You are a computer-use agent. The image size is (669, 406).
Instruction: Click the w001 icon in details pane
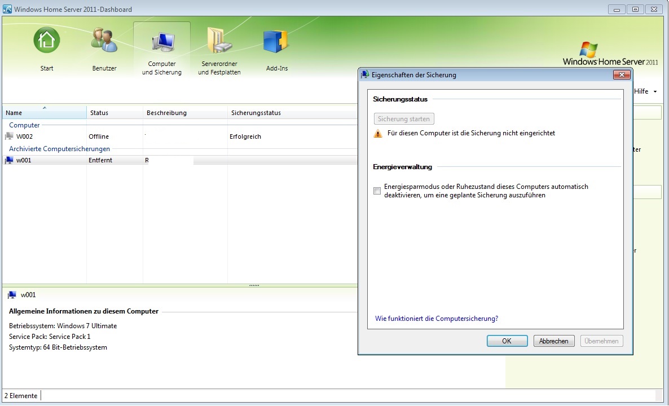[x=12, y=295]
